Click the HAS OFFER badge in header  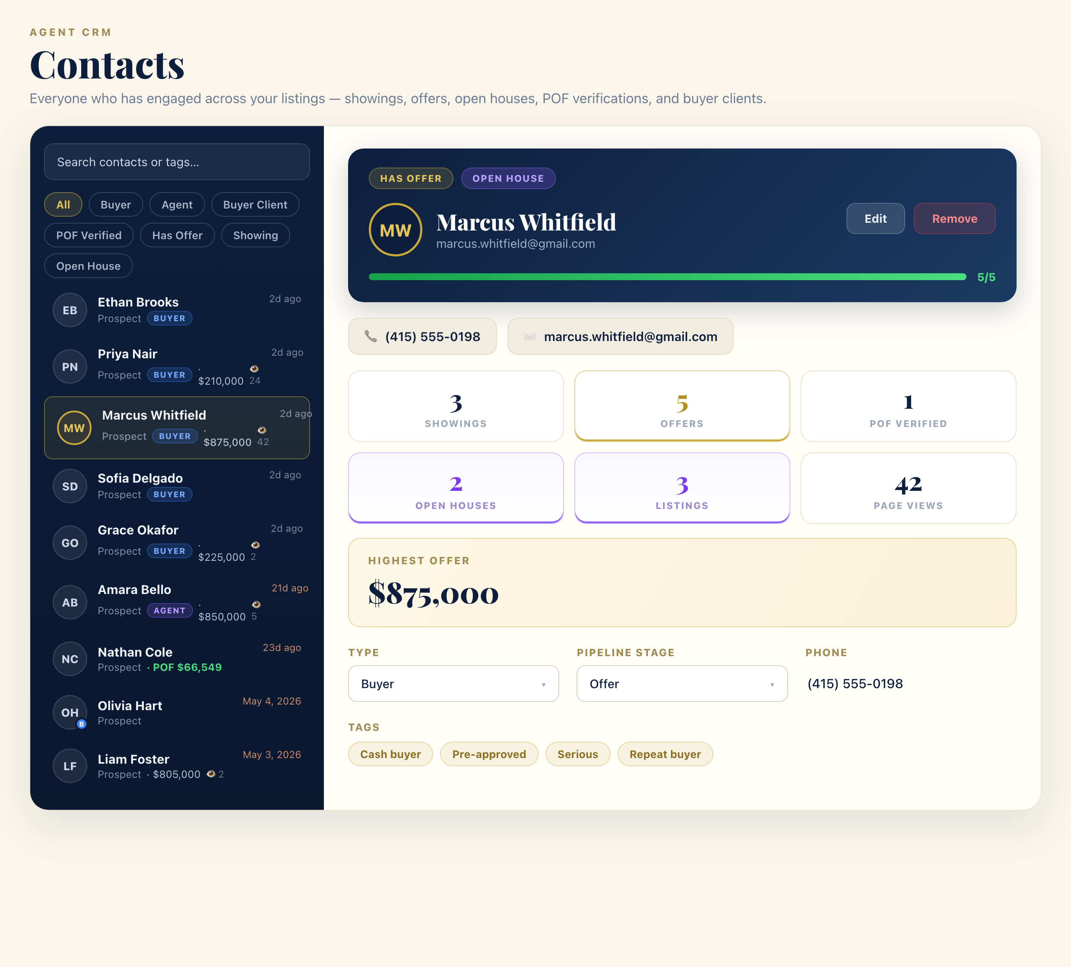[x=411, y=178]
